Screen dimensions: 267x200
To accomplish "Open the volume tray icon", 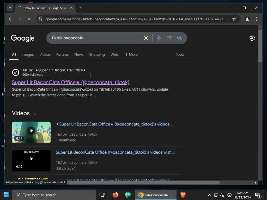I will [x=222, y=195].
